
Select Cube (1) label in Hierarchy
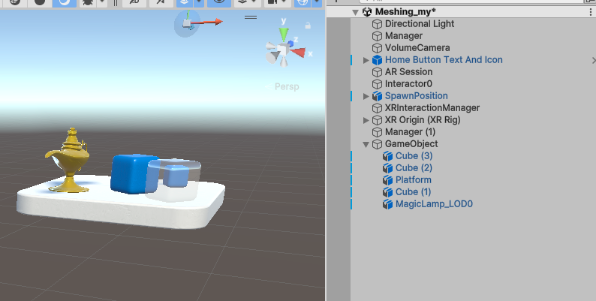(x=413, y=192)
